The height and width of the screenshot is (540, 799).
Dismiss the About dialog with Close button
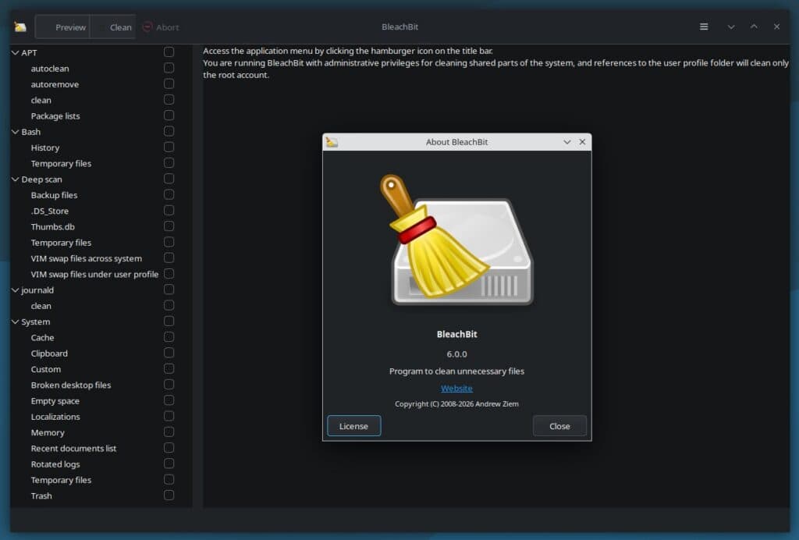[559, 426]
